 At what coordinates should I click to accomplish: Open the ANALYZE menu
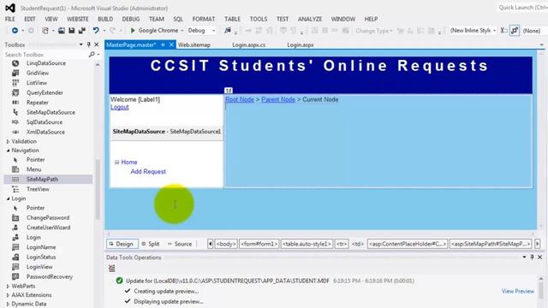[310, 19]
